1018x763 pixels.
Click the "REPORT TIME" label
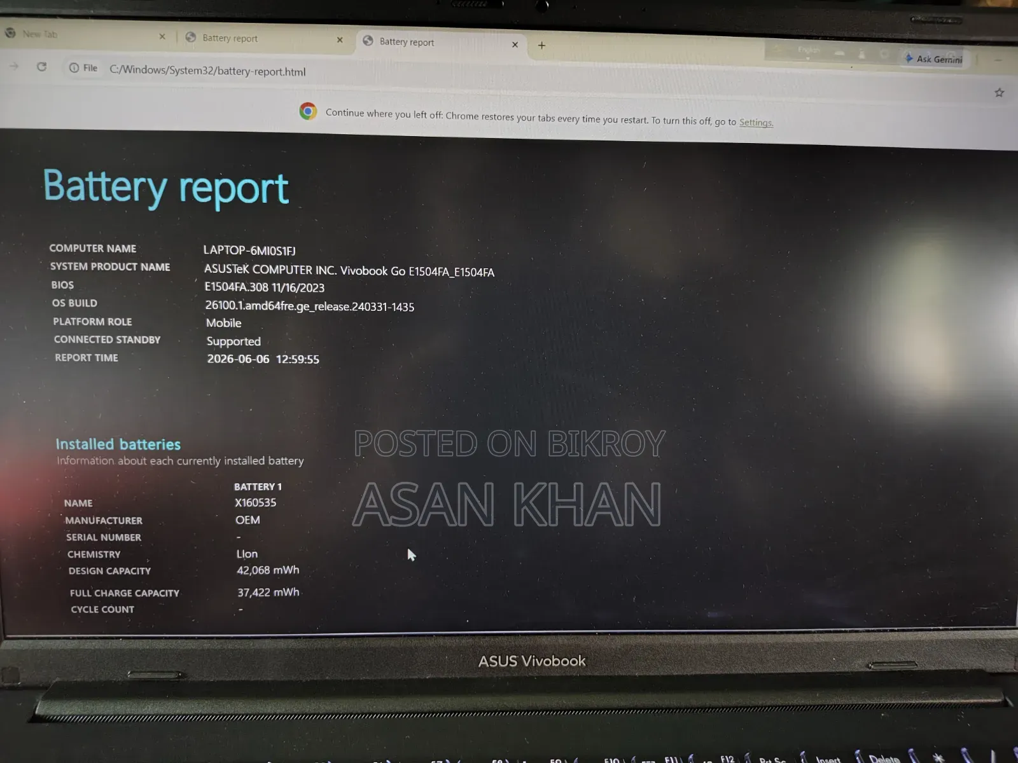(x=87, y=358)
